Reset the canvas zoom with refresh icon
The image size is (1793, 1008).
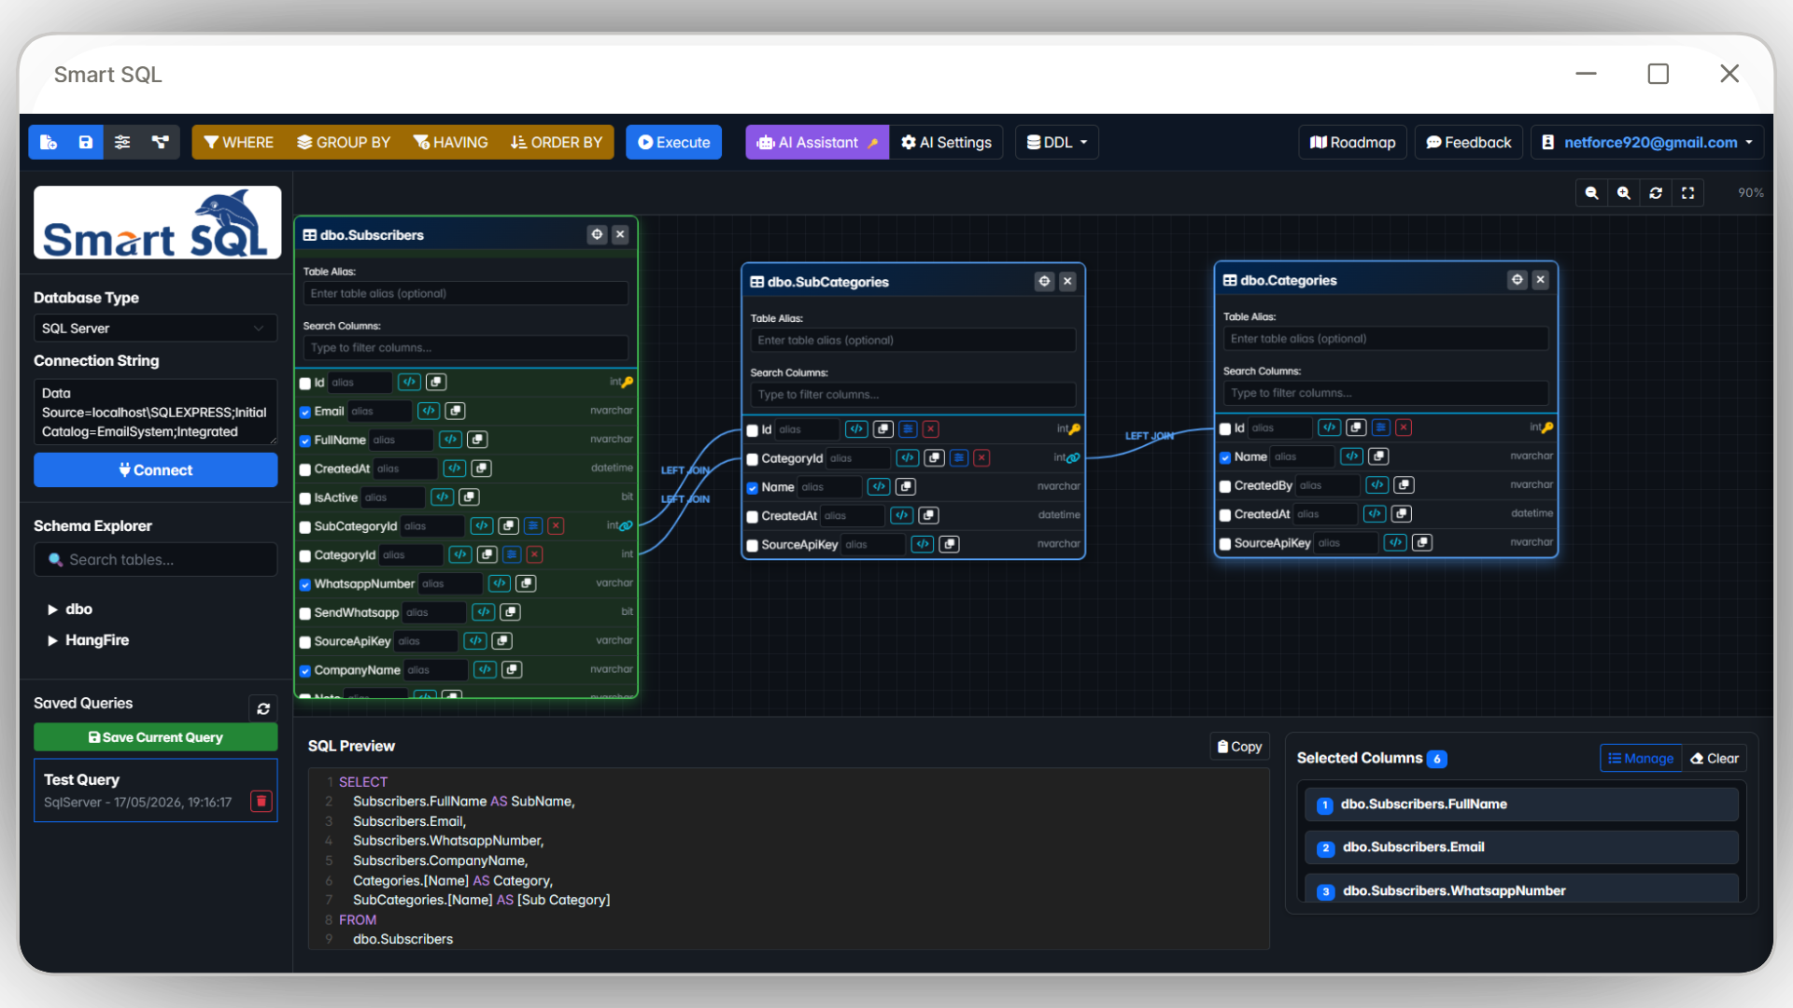[x=1656, y=193]
